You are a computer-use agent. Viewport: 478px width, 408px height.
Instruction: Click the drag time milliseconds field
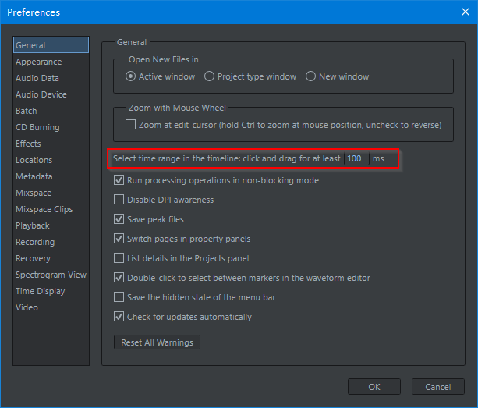click(356, 158)
